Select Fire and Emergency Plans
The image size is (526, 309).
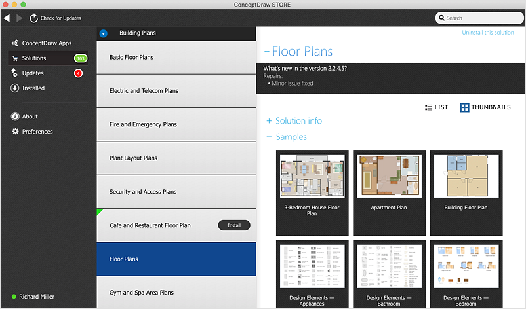176,124
